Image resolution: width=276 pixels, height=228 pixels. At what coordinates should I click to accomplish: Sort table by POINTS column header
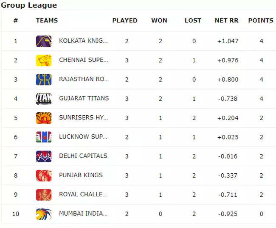click(x=261, y=20)
